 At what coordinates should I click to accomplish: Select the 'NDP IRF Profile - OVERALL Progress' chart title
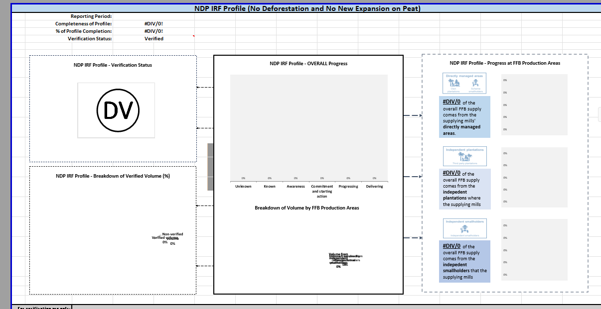pyautogui.click(x=308, y=63)
